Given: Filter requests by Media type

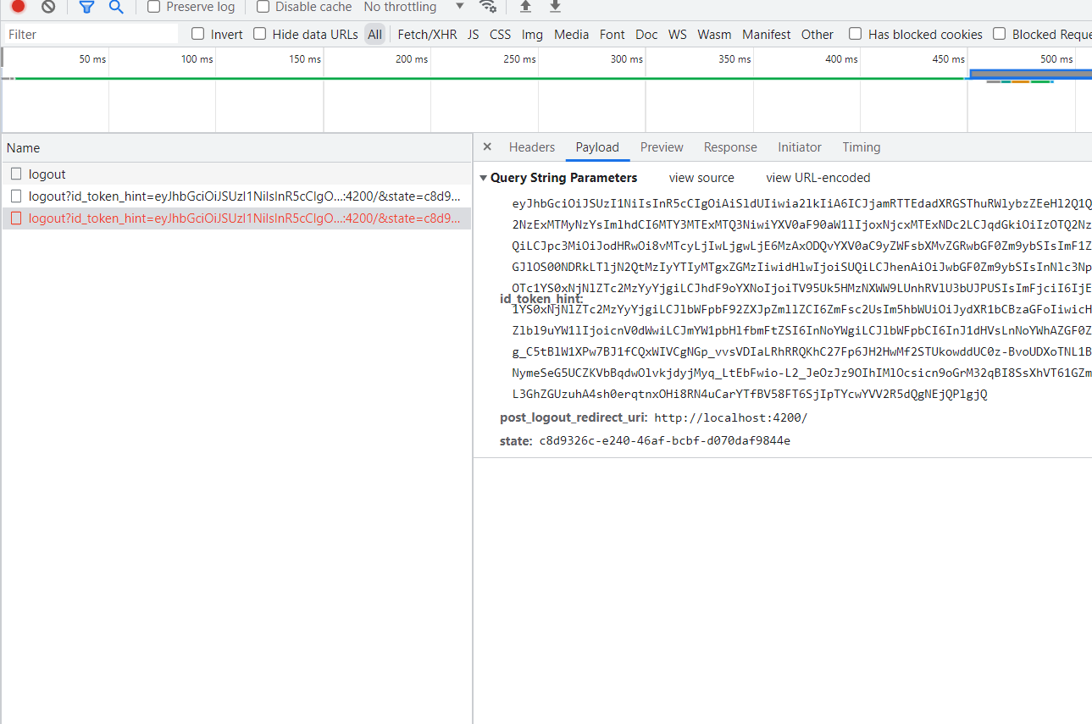Looking at the screenshot, I should 572,35.
